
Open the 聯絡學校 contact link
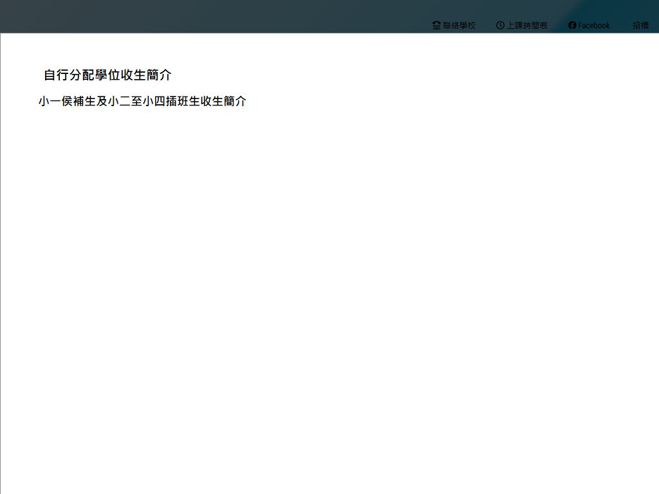tap(454, 26)
